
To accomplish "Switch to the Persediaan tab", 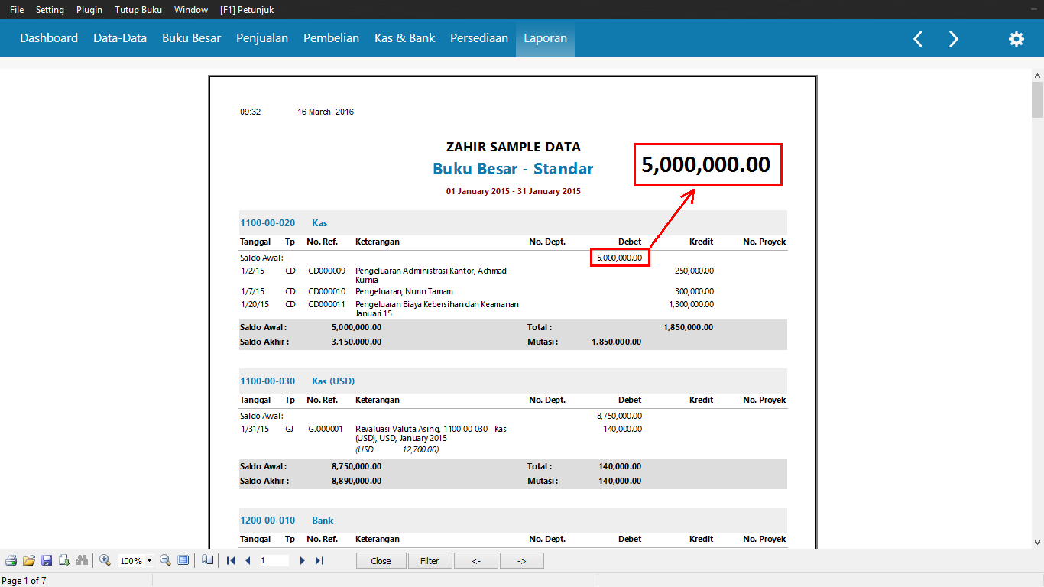I will (479, 38).
